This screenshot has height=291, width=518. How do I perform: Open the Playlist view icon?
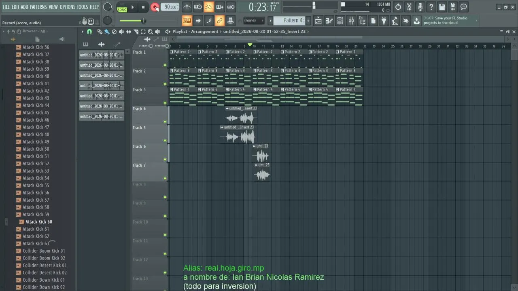click(318, 21)
